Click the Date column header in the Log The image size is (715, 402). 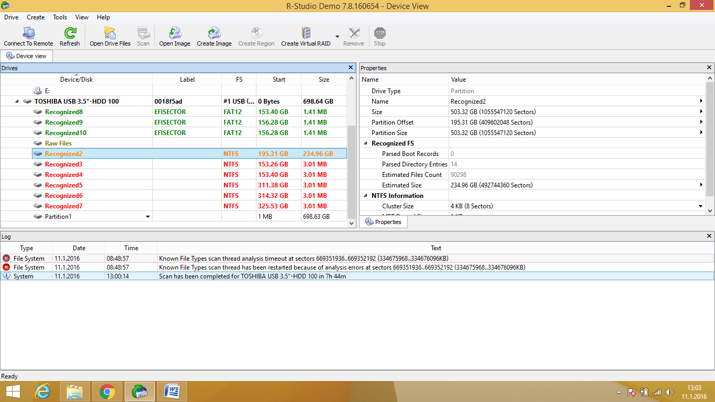[x=79, y=248]
